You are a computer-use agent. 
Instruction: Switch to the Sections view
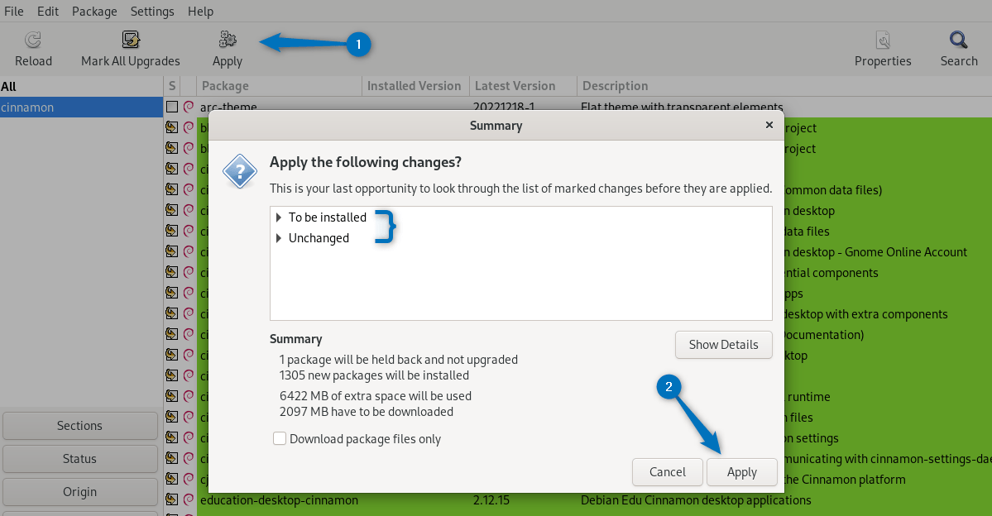click(79, 425)
